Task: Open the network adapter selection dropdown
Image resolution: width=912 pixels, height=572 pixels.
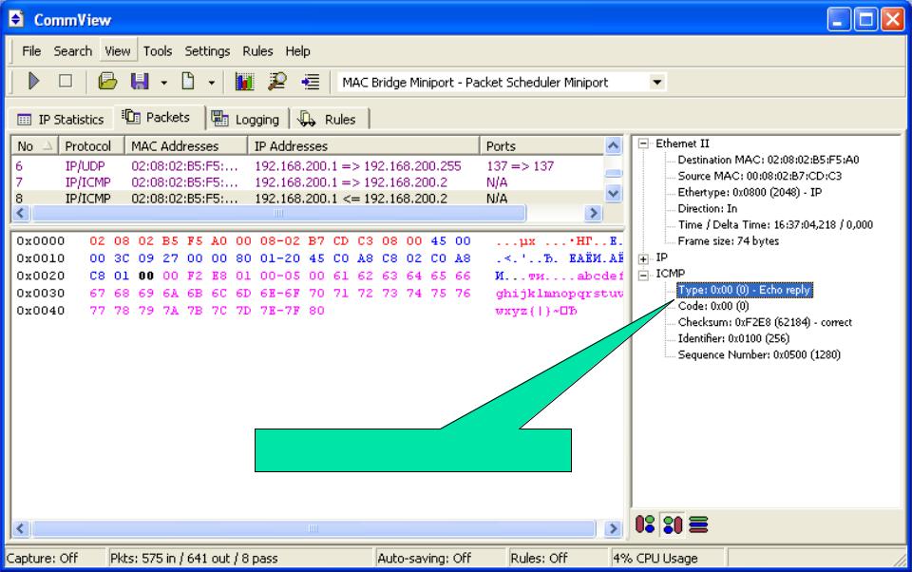Action: coord(657,82)
